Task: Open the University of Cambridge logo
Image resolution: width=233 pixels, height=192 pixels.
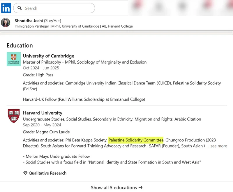Action: point(14,59)
